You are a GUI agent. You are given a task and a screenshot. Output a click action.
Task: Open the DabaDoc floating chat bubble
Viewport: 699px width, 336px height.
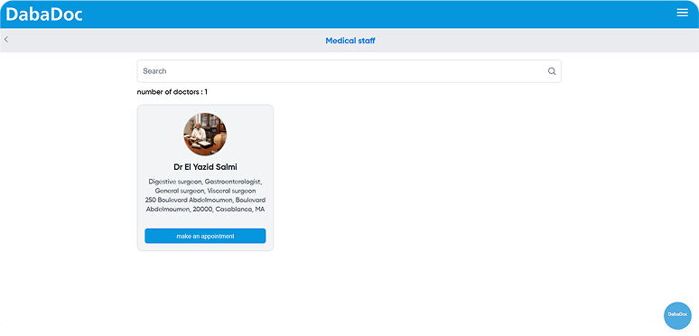[677, 315]
